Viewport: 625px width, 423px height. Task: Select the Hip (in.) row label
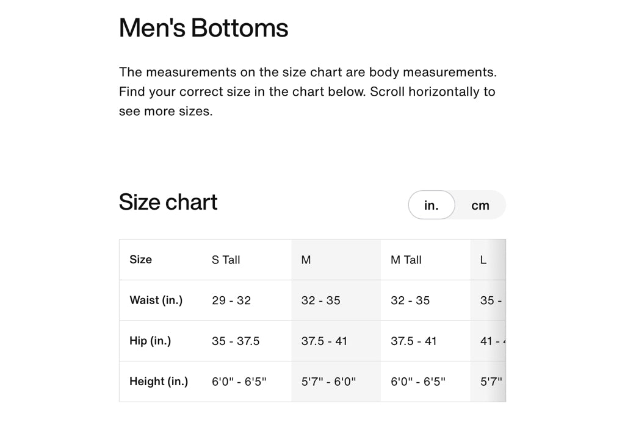150,341
